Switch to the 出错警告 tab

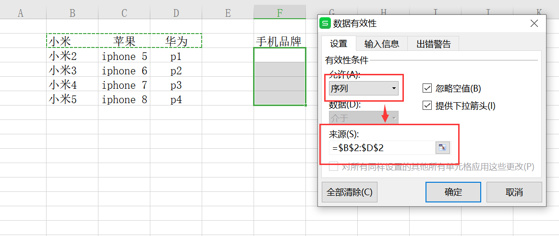pyautogui.click(x=433, y=44)
